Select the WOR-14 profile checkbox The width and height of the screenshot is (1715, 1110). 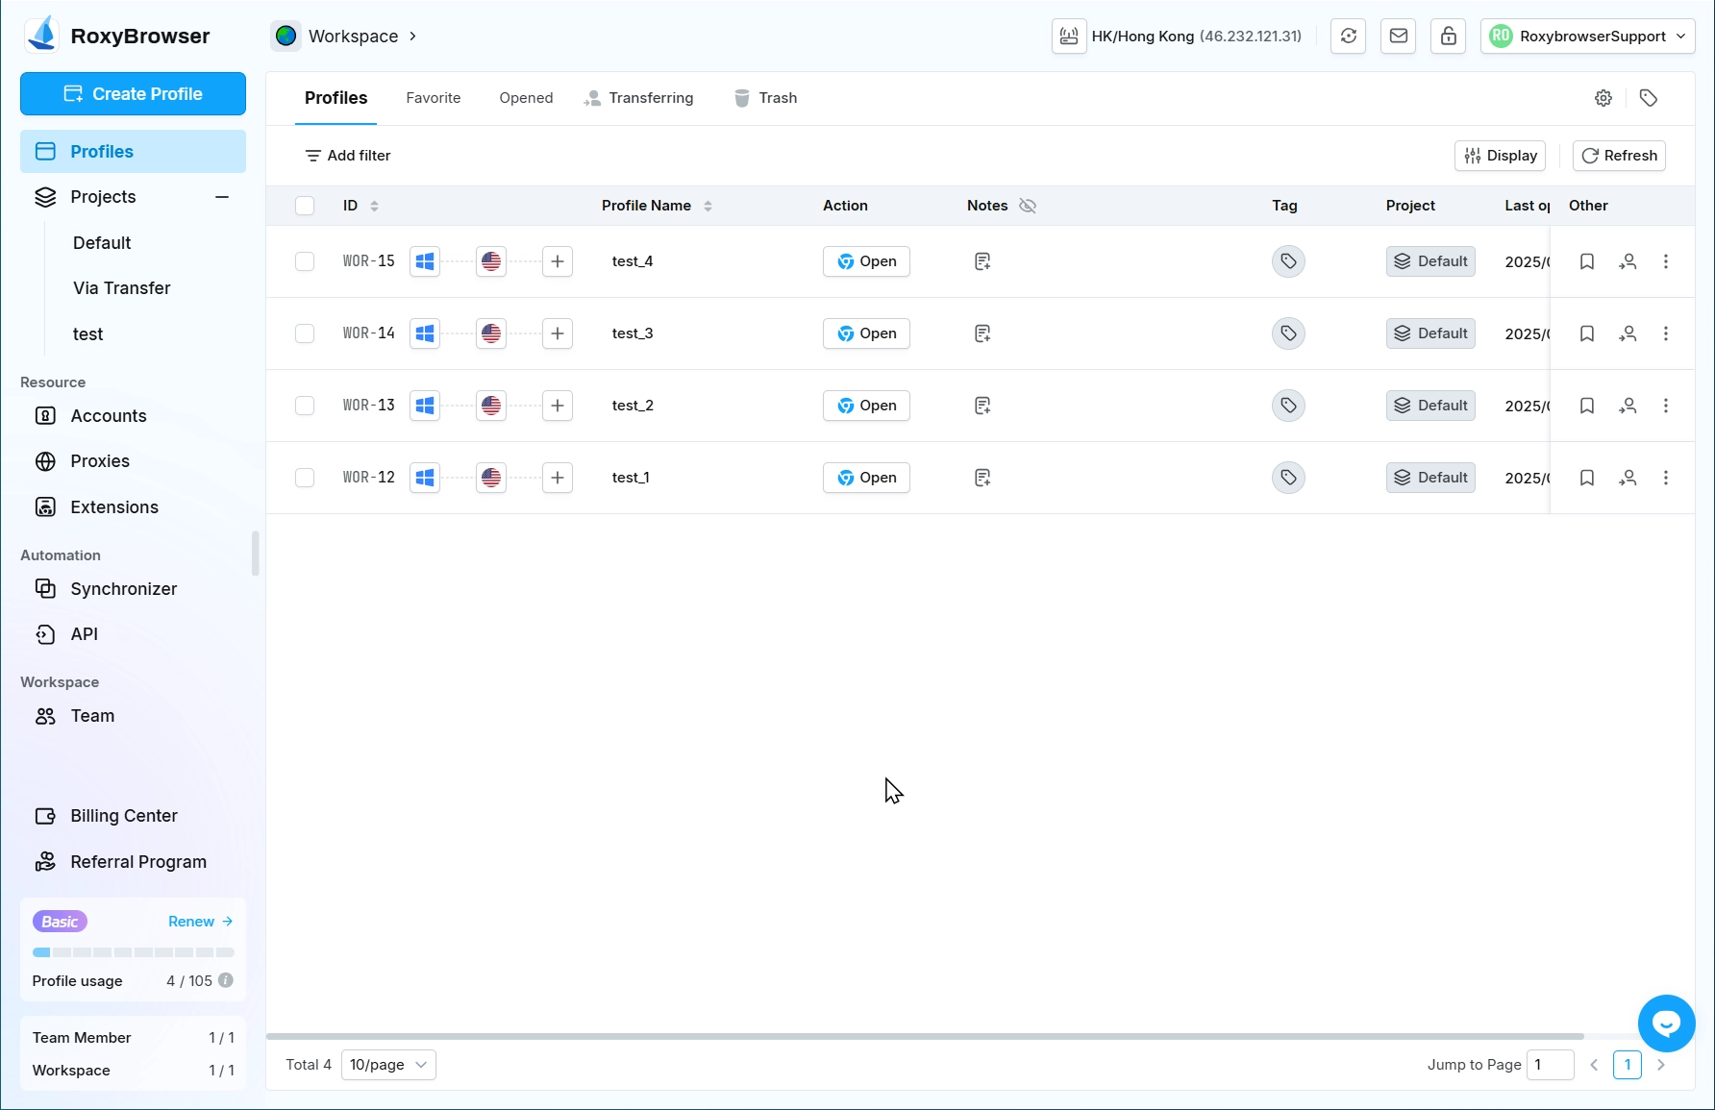[x=305, y=333]
